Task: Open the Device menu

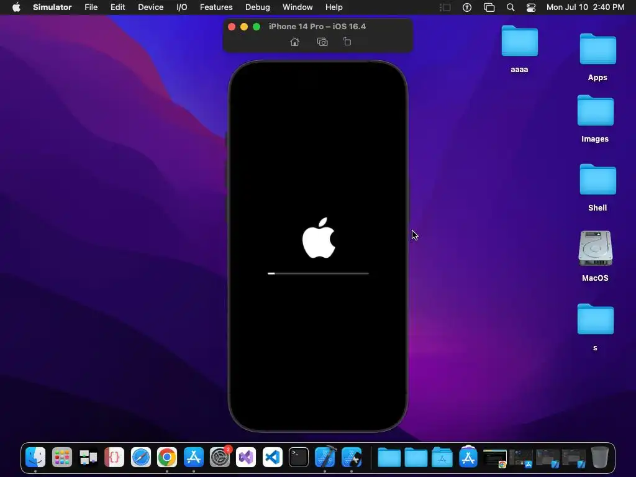Action: [x=150, y=7]
